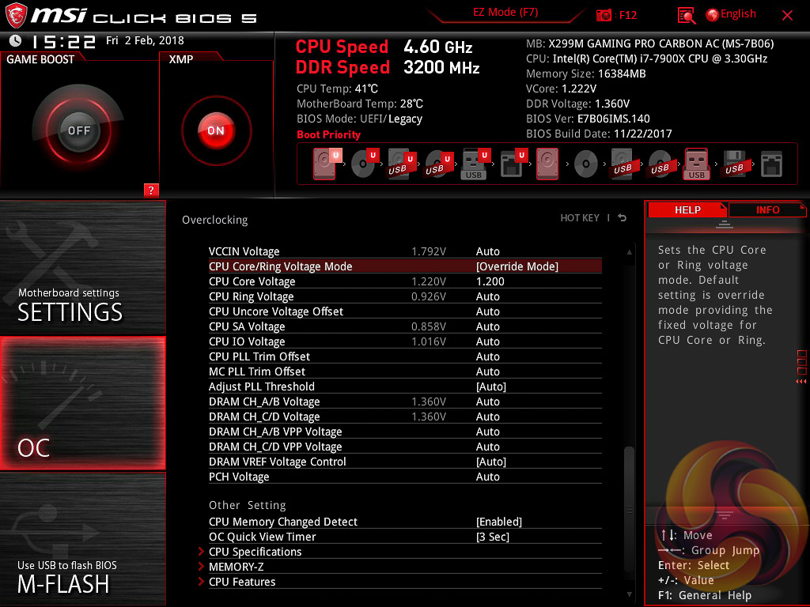Select the DRAM CH_C/D VPP Voltage row

pos(405,447)
